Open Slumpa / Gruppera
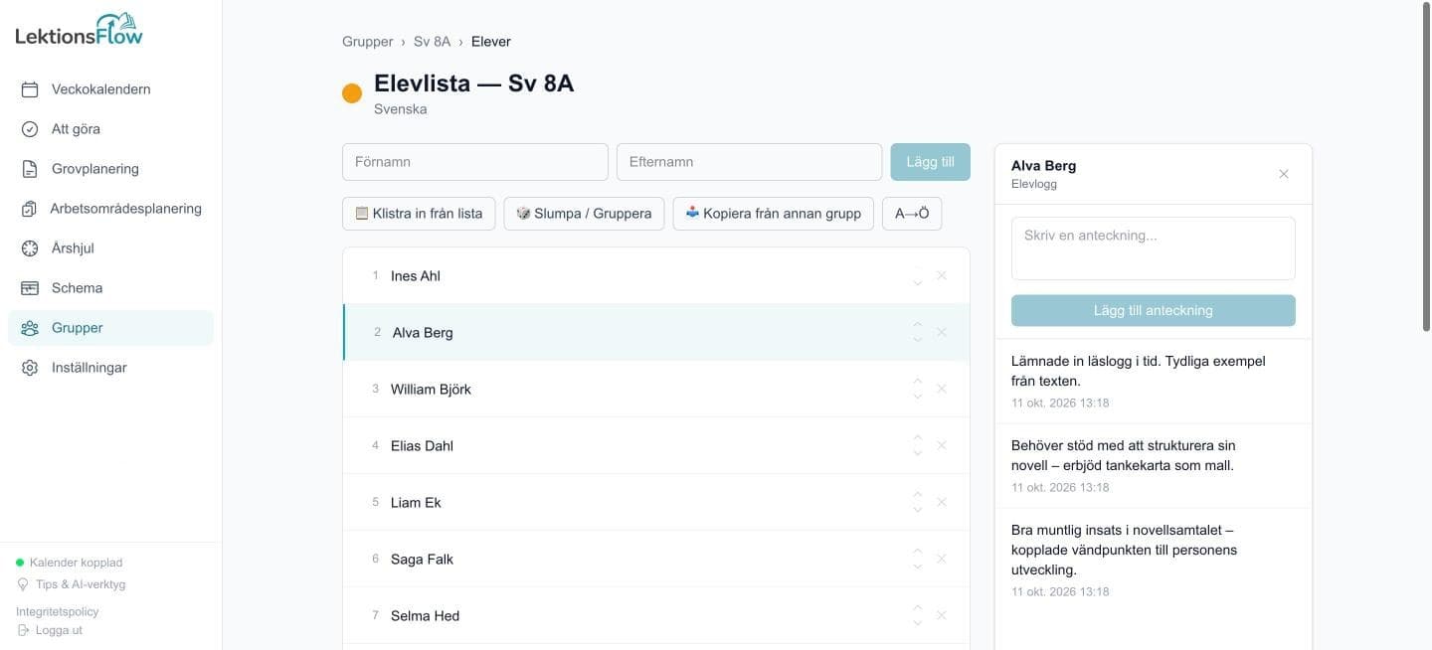1432x650 pixels. point(584,214)
